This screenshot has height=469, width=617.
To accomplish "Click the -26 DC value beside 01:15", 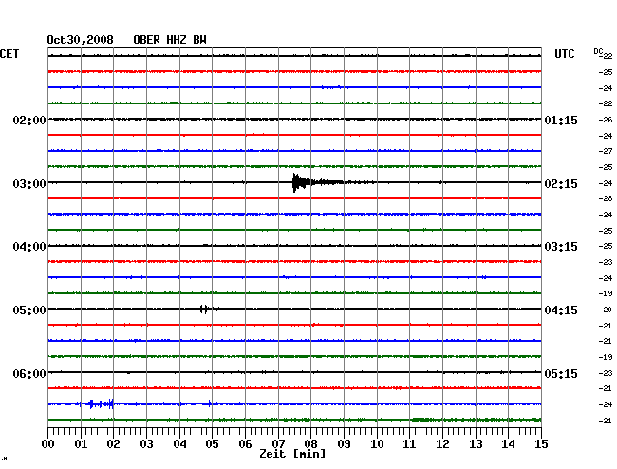I will point(606,120).
